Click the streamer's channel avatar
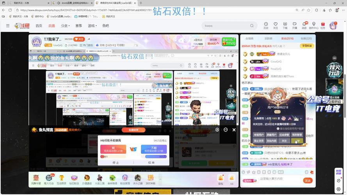Screen dimensions: 347x195 pos(37,42)
